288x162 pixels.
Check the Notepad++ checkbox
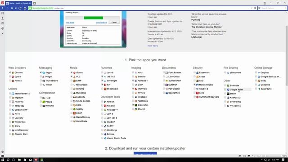102,110
